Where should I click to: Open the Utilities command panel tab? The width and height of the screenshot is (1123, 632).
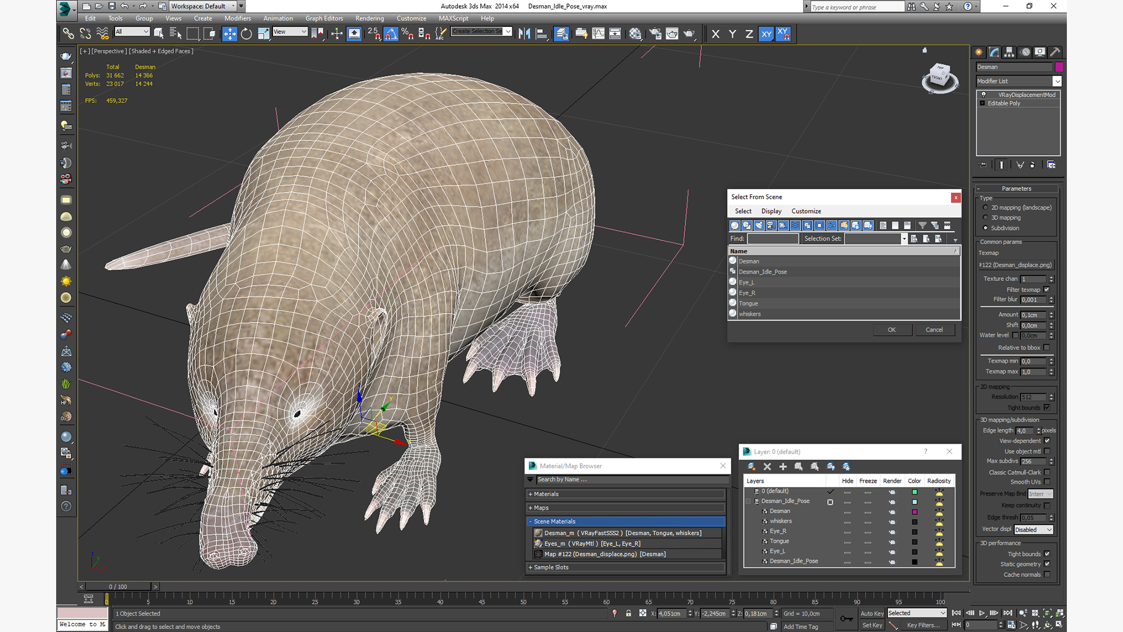point(1055,52)
